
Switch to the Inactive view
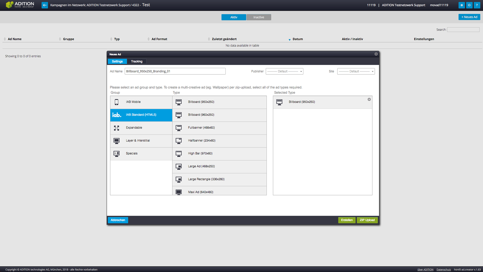click(259, 17)
